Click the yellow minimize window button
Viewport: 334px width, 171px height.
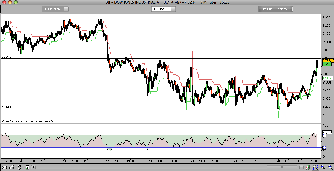pyautogui.click(x=10, y=2)
